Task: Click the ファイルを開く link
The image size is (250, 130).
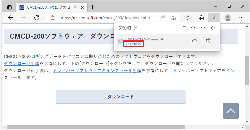Action: click(133, 44)
